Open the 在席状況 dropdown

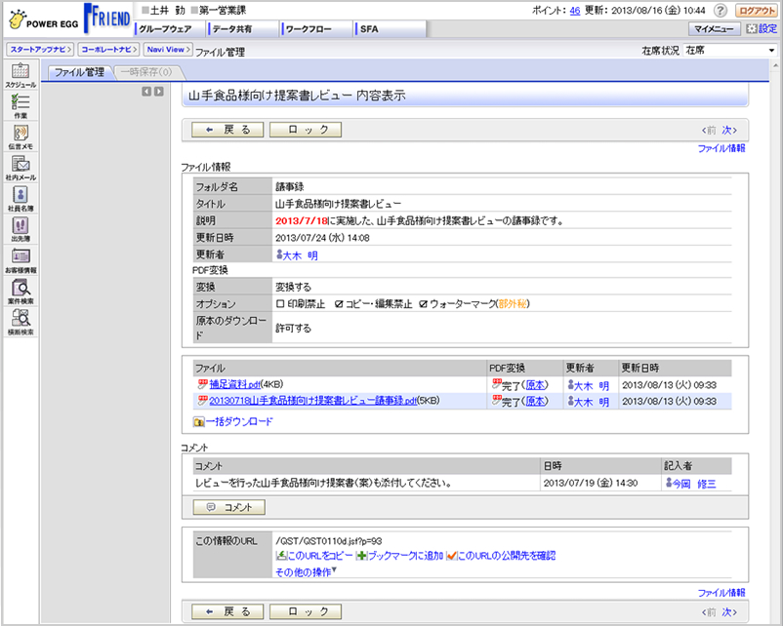tap(730, 51)
